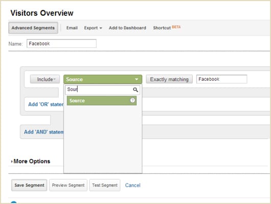
Task: Click the Facebook value input field
Action: click(x=222, y=79)
